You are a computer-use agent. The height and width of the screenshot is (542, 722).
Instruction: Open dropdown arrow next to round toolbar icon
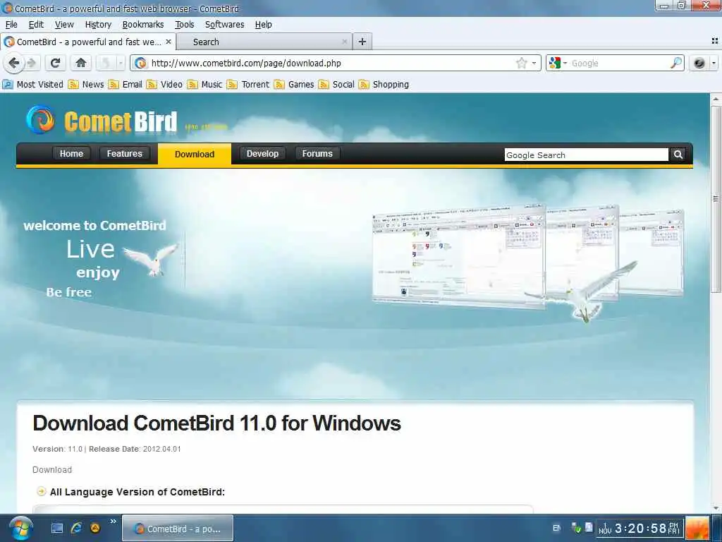point(714,63)
